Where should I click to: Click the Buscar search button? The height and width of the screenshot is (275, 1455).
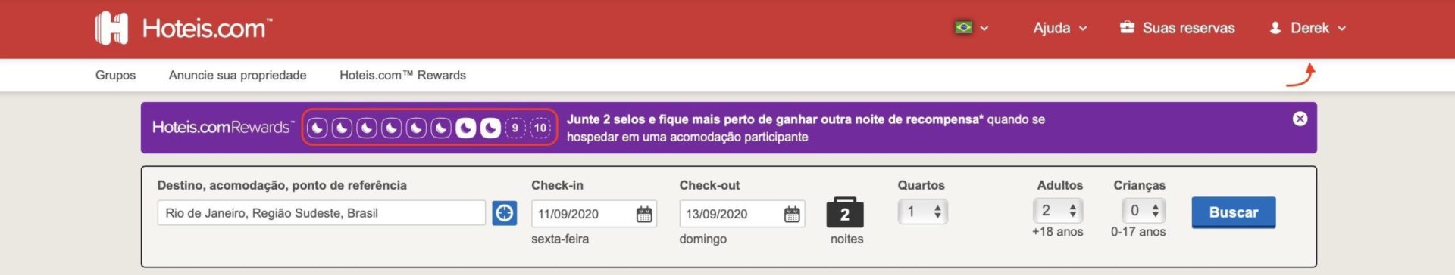click(1233, 212)
